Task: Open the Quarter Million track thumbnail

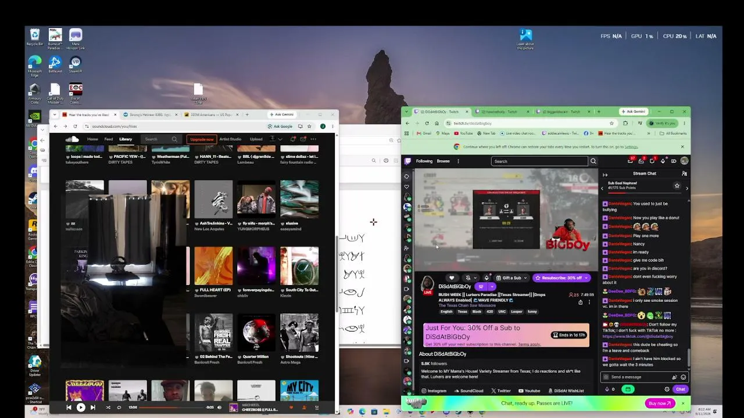Action: (256, 333)
